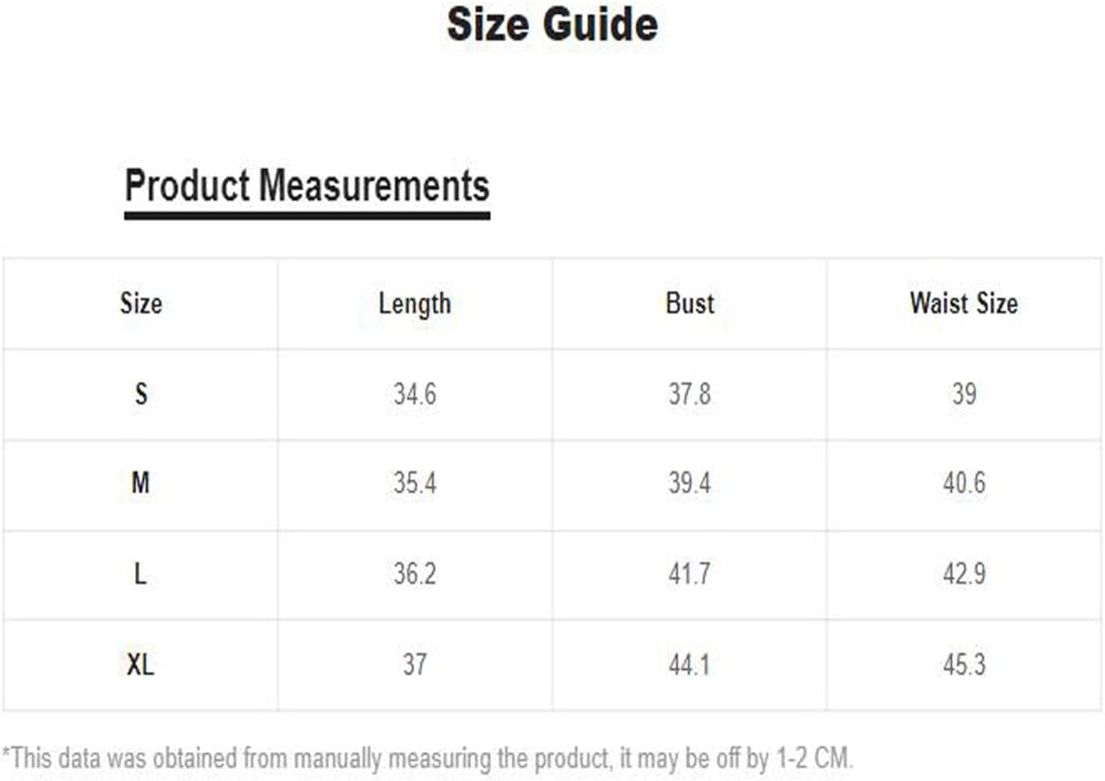
Task: Click waist value 39 for size S
Action: coord(964,394)
